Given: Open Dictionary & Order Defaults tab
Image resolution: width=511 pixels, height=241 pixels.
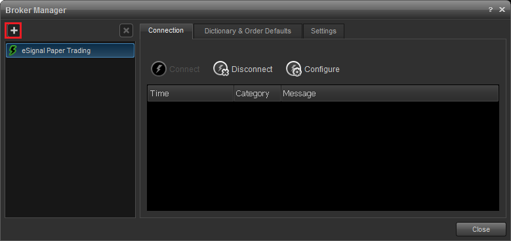Looking at the screenshot, I should pyautogui.click(x=248, y=31).
